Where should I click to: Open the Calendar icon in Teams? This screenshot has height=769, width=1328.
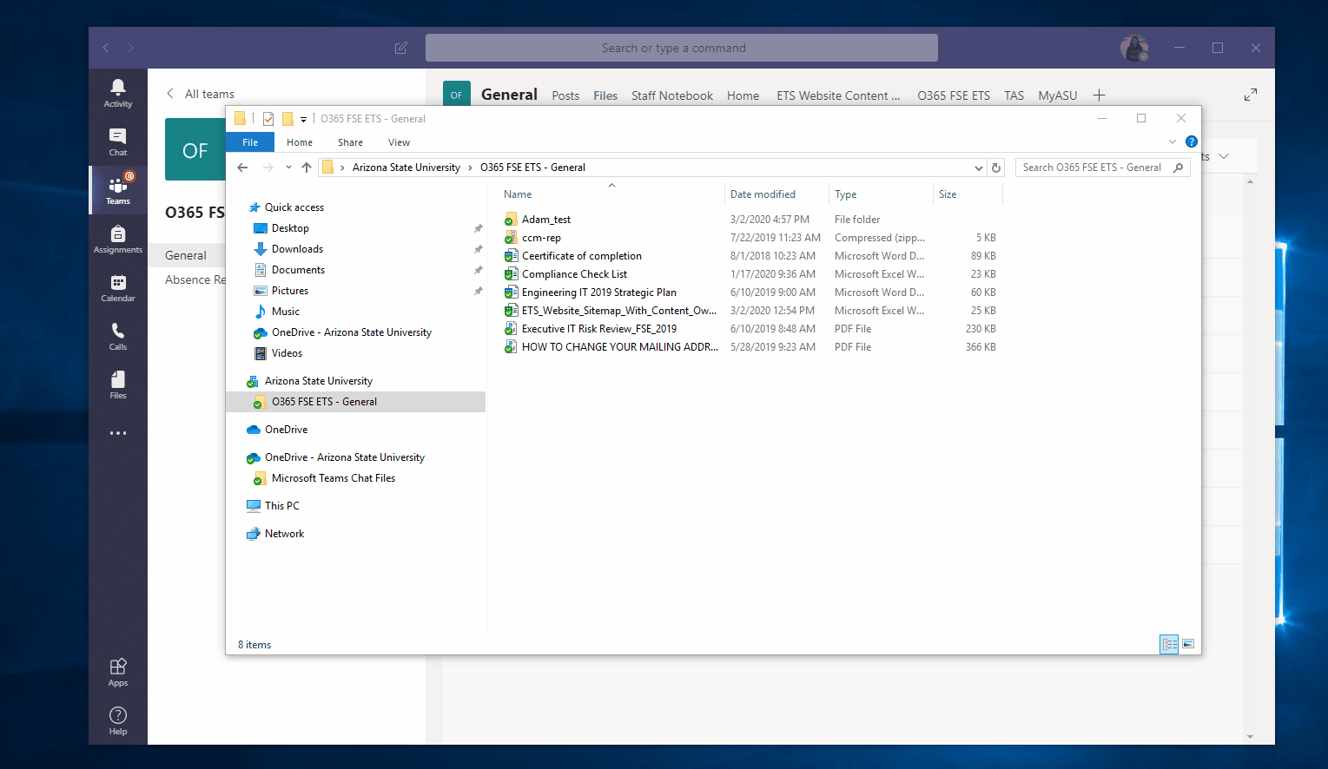tap(118, 287)
